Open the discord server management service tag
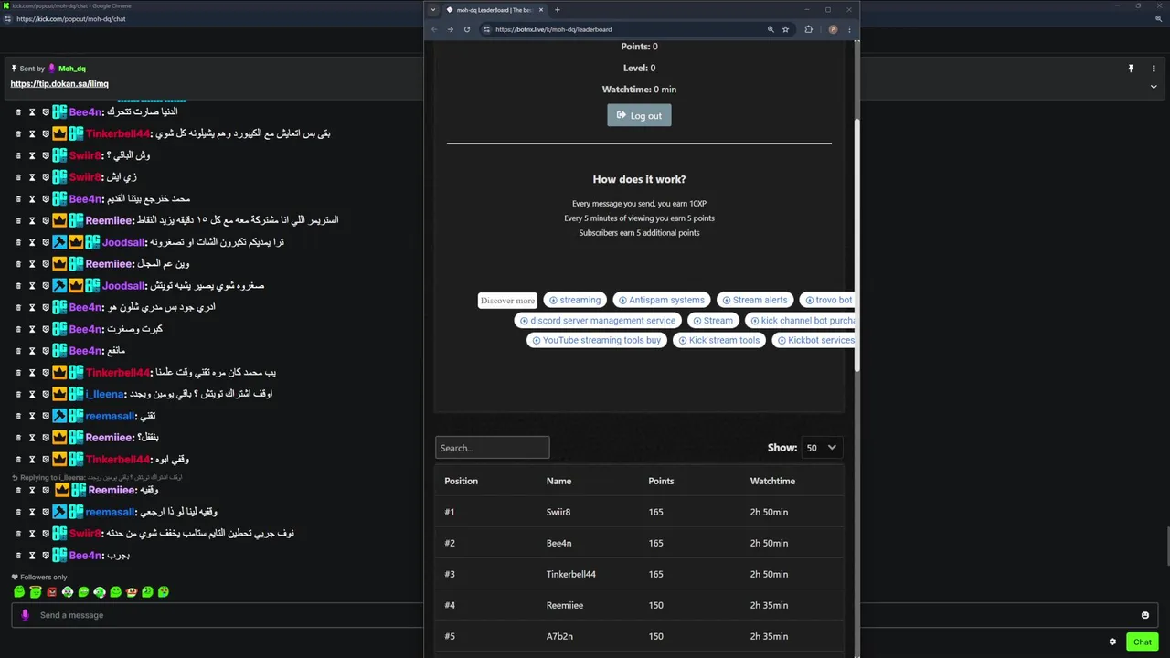The width and height of the screenshot is (1170, 658). [x=598, y=320]
